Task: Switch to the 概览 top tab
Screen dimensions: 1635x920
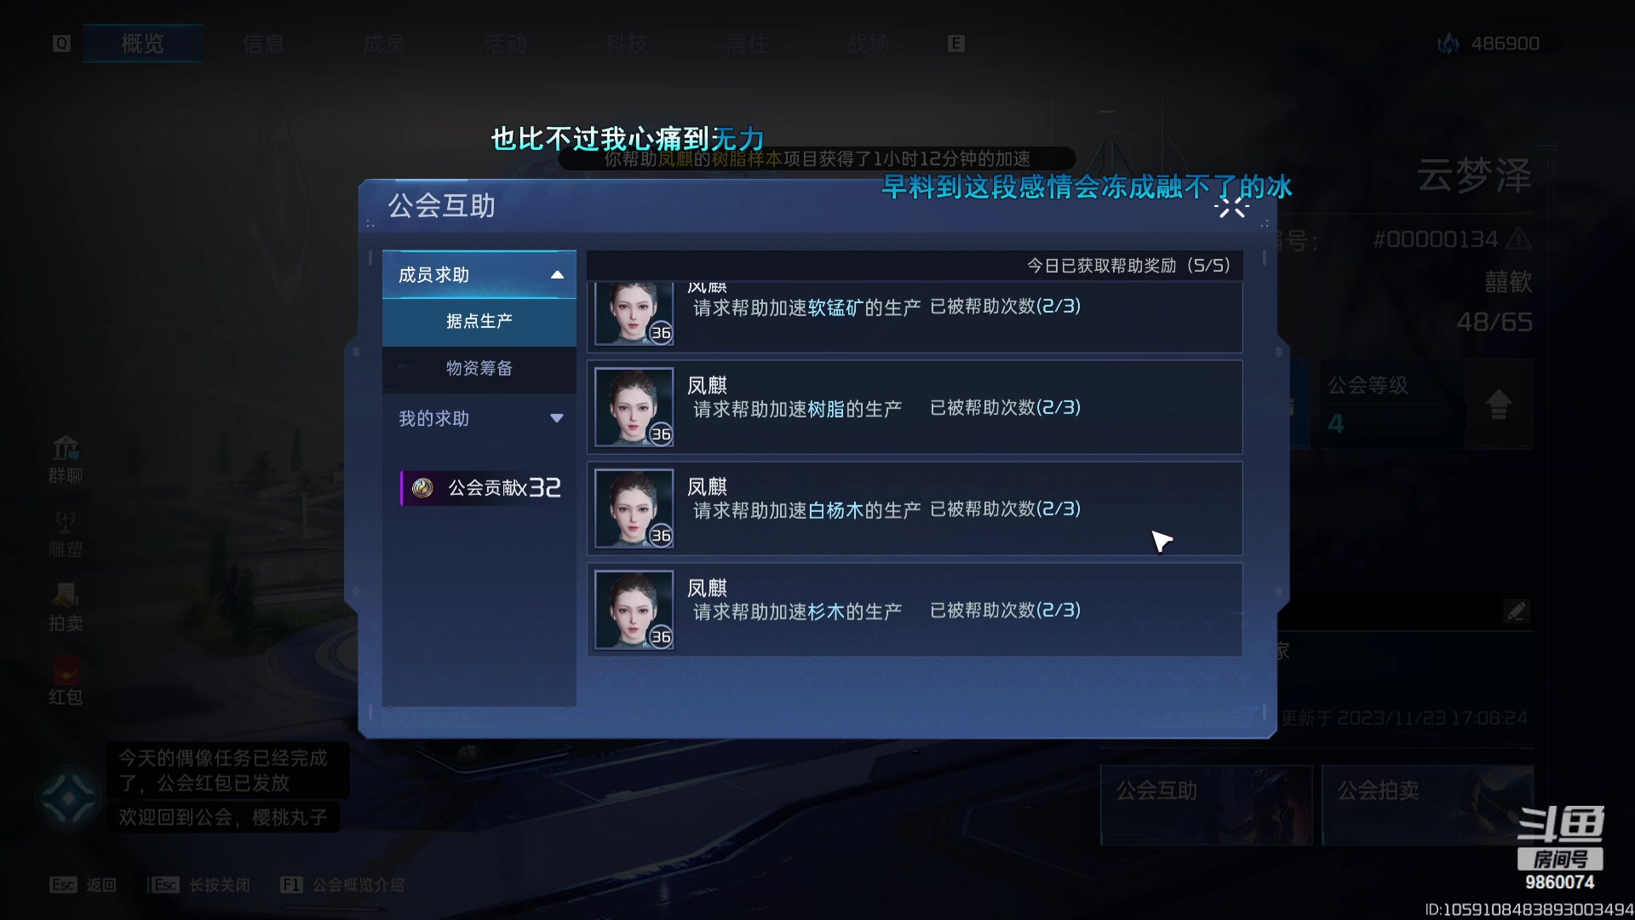Action: pos(142,43)
